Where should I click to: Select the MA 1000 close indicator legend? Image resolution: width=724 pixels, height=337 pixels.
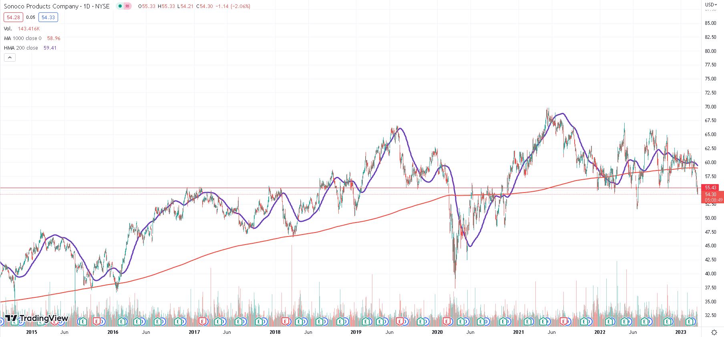coord(23,38)
